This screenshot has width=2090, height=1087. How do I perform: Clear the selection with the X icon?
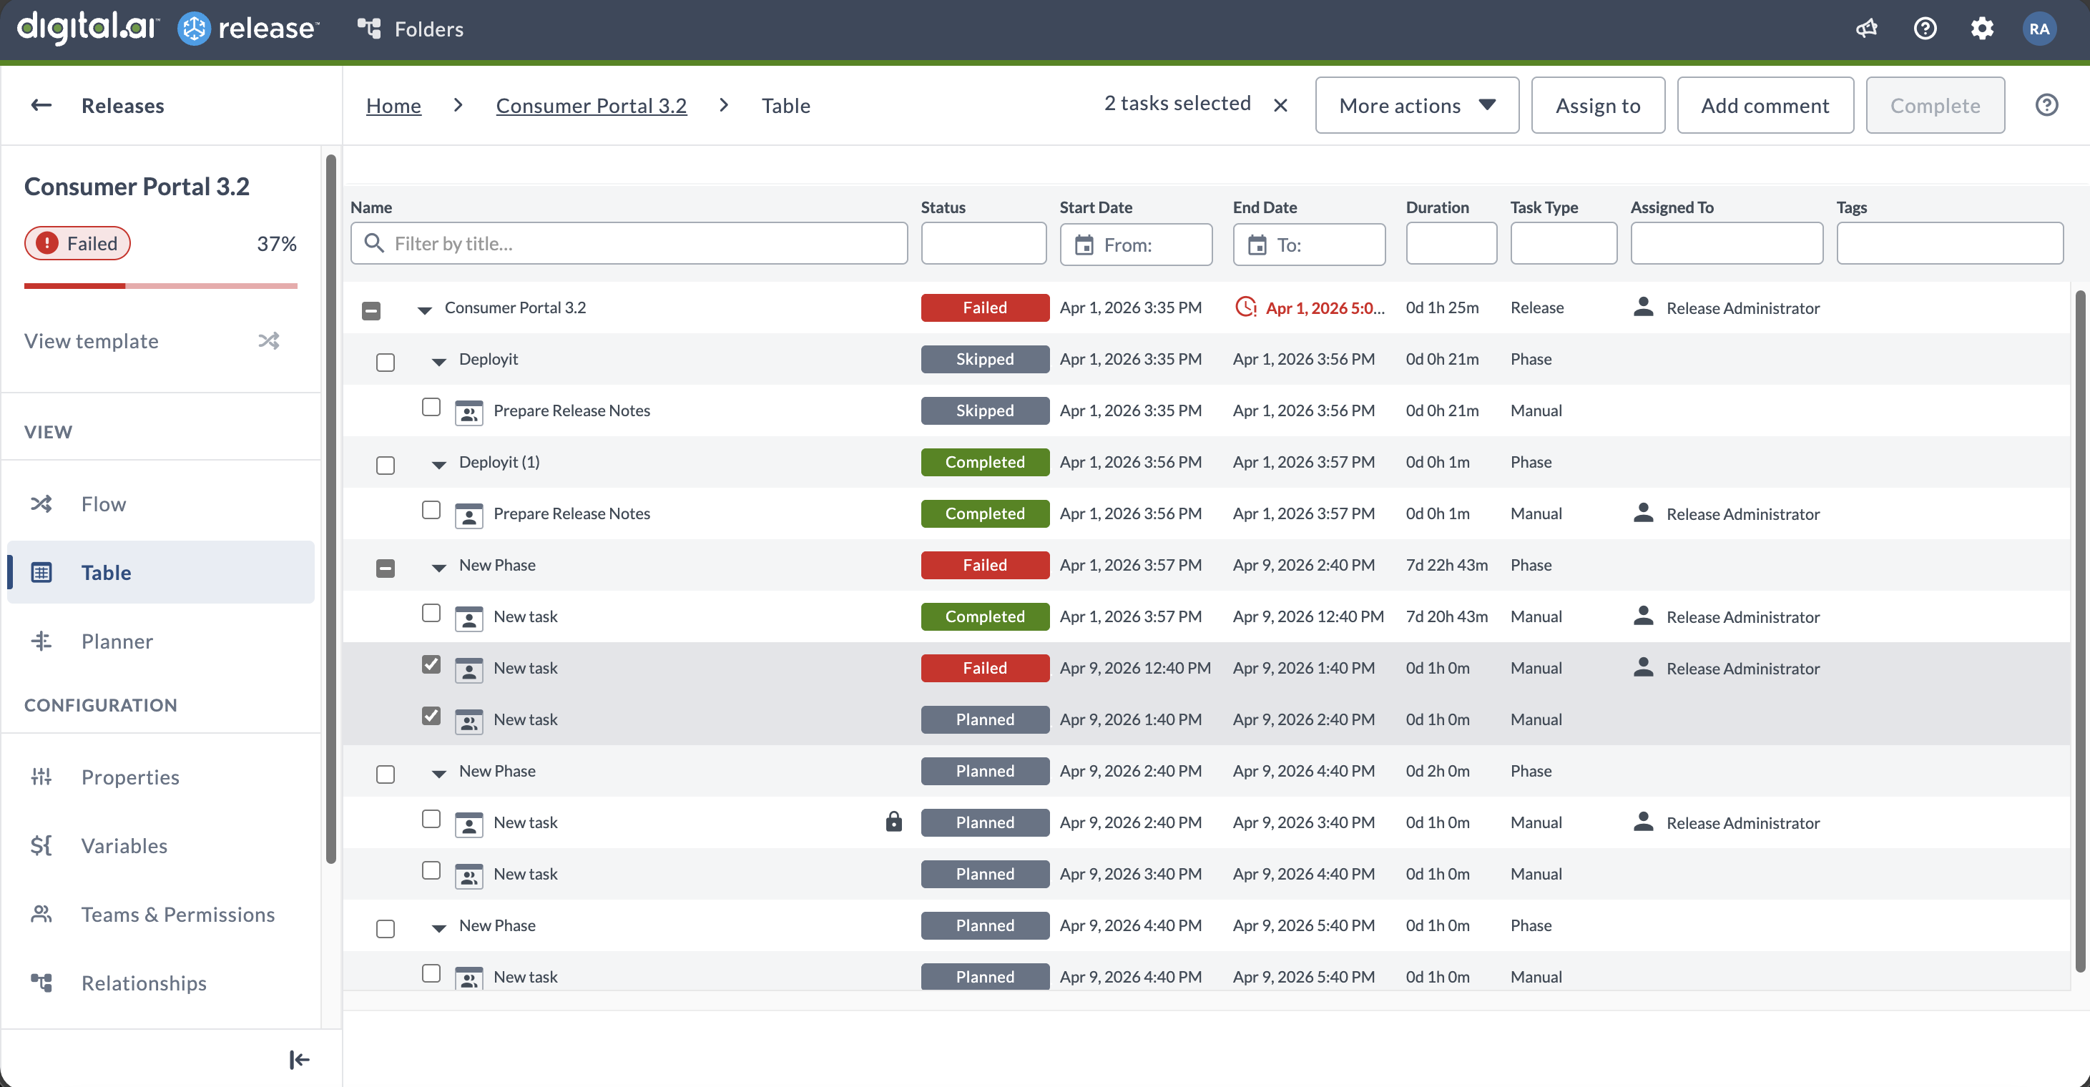1280,105
